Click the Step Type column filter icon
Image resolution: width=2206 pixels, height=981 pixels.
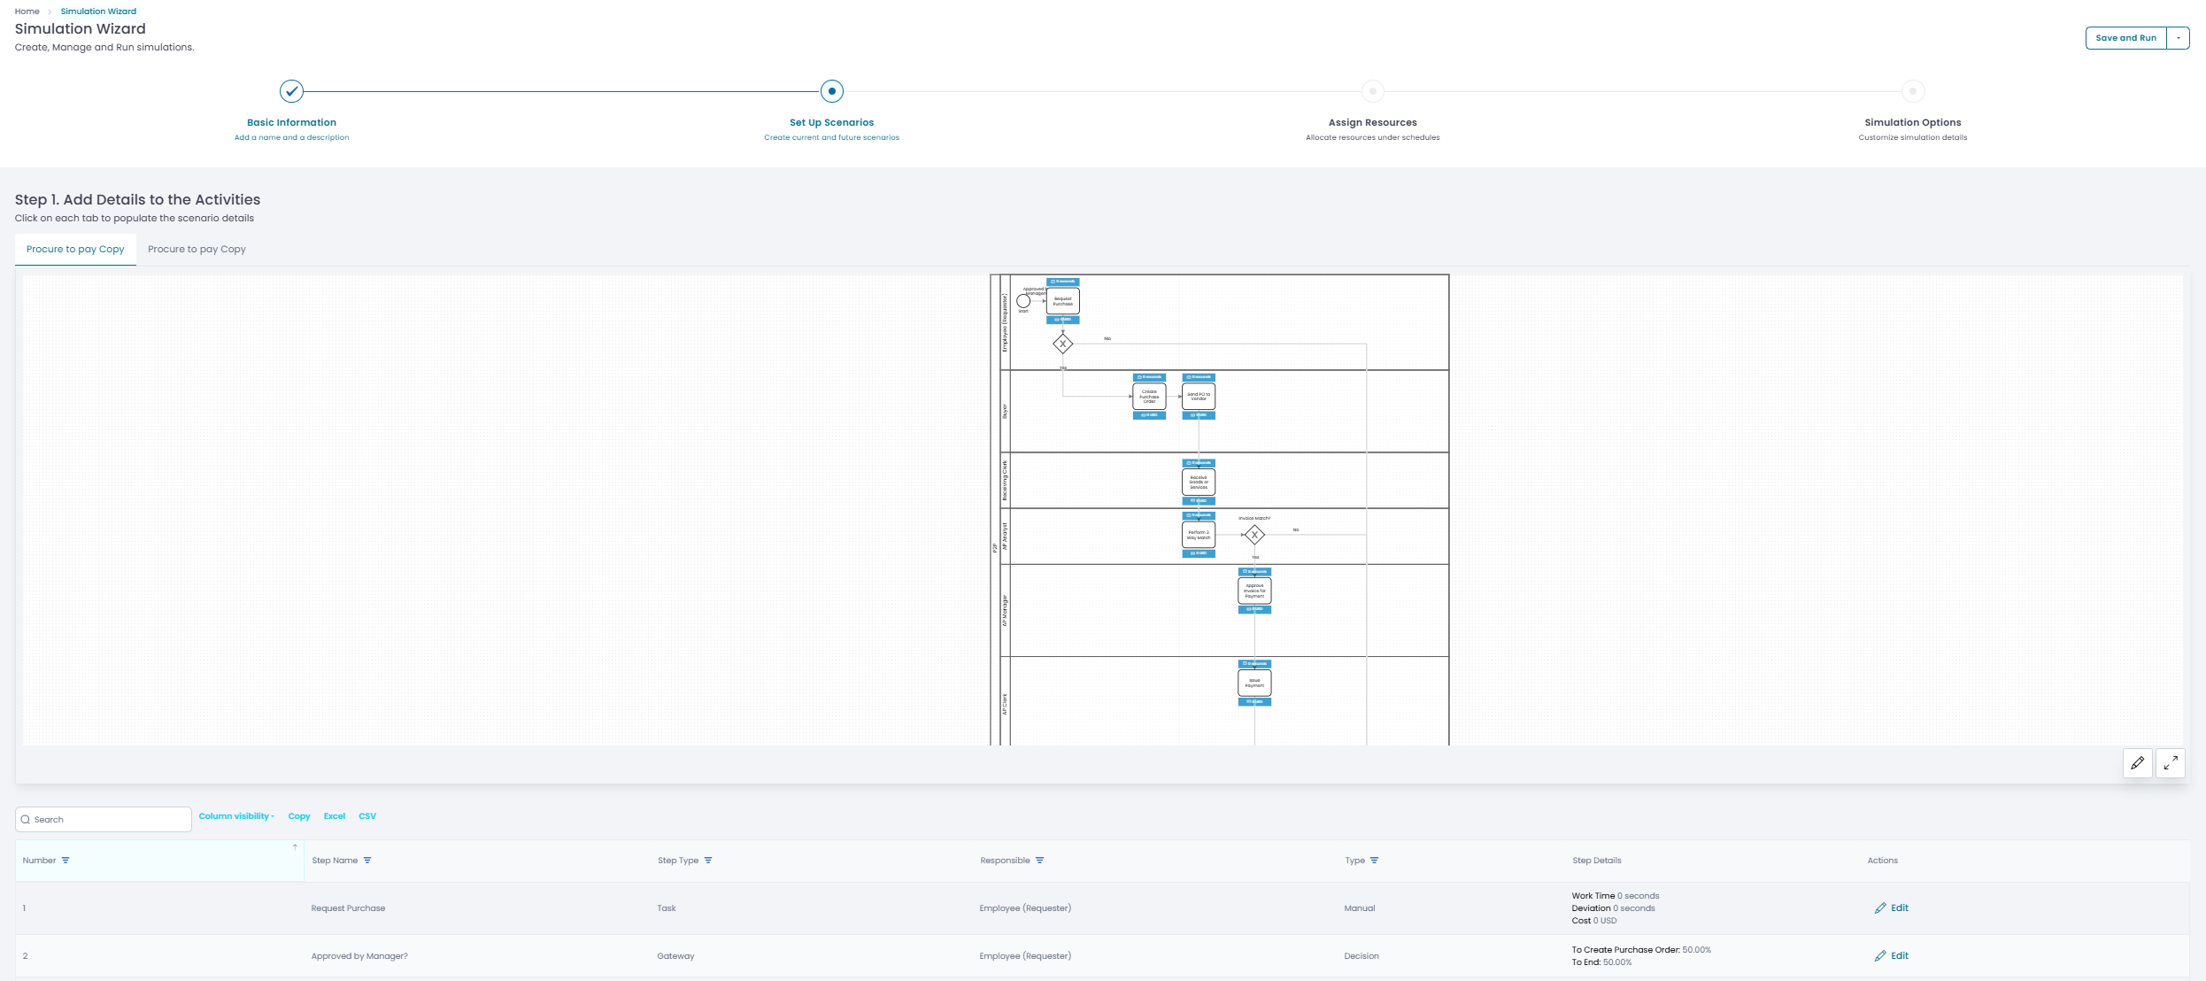708,861
